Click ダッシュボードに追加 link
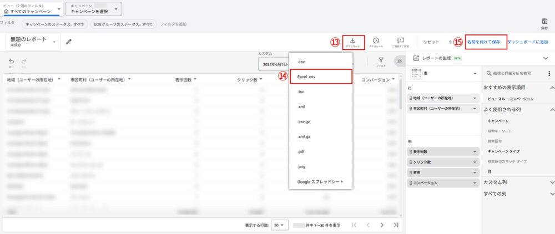Image resolution: width=555 pixels, height=234 pixels. 527,42
